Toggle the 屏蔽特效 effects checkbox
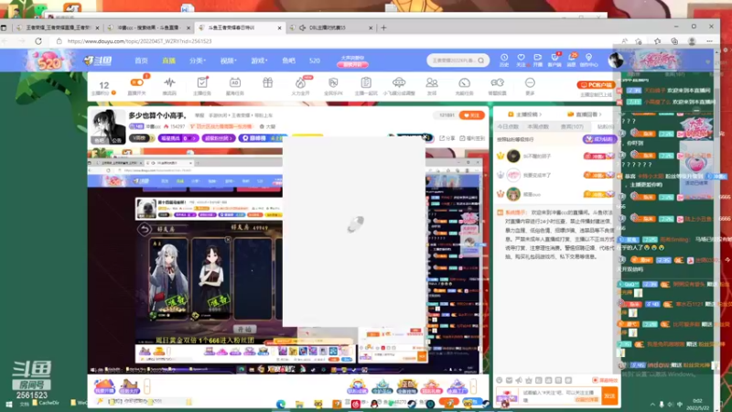This screenshot has width=732, height=412. [x=605, y=380]
